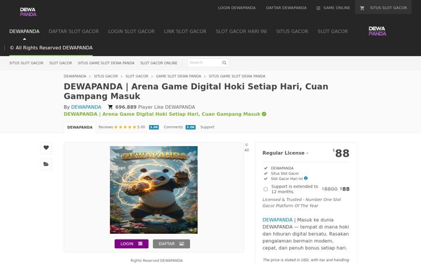Select SITUS GACOR navigation item
The width and height of the screenshot is (421, 263).
coord(292,32)
